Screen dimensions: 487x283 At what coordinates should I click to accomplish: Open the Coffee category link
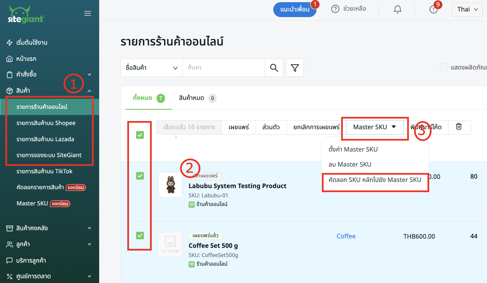click(x=346, y=236)
